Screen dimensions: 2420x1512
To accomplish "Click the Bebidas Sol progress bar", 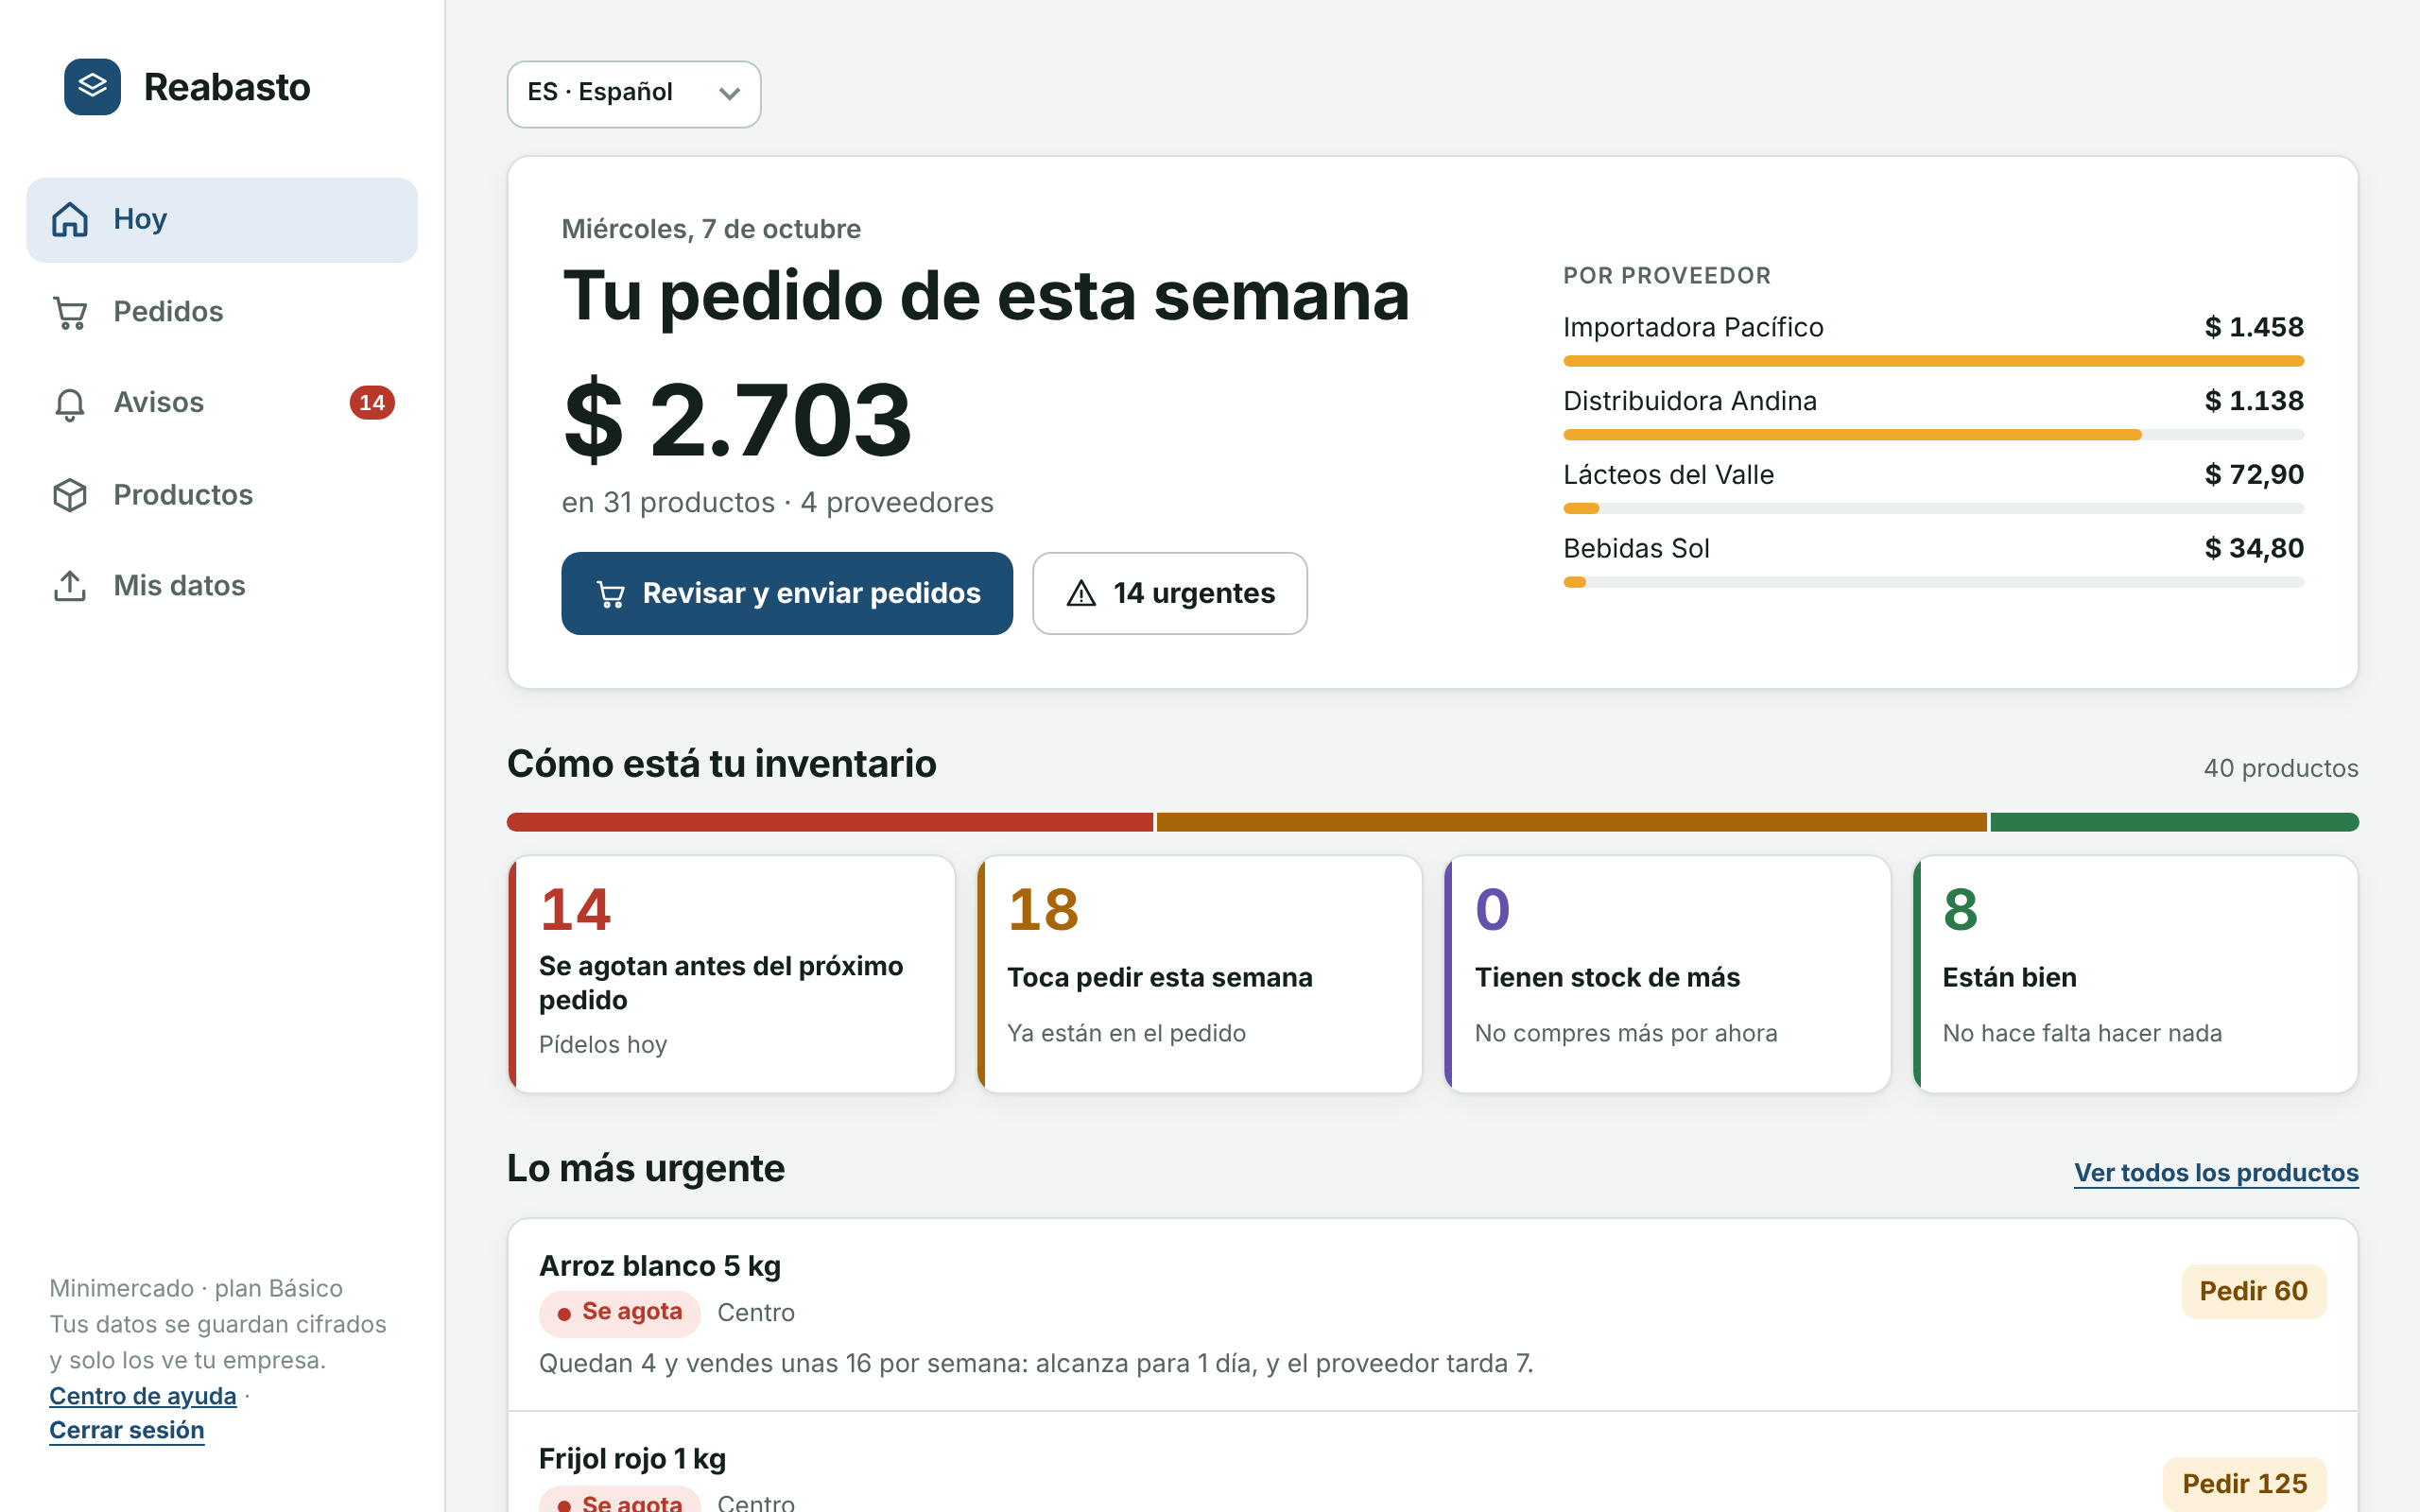I will coord(1933,582).
